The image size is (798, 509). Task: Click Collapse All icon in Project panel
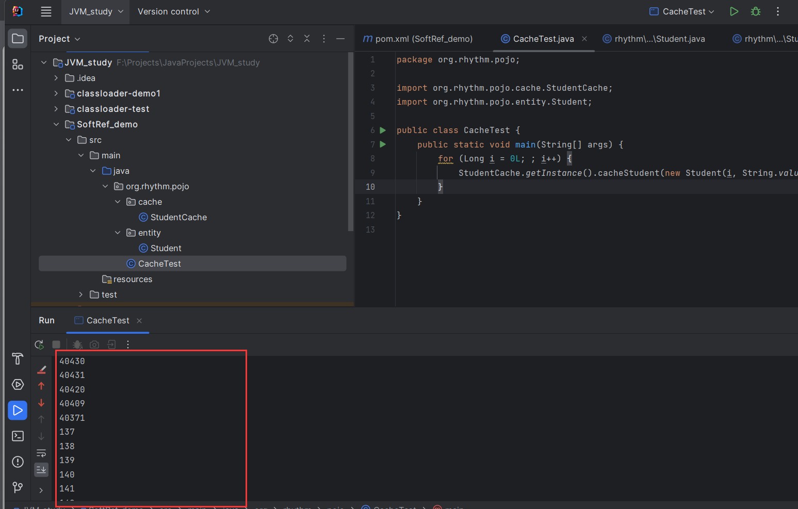[x=307, y=39]
